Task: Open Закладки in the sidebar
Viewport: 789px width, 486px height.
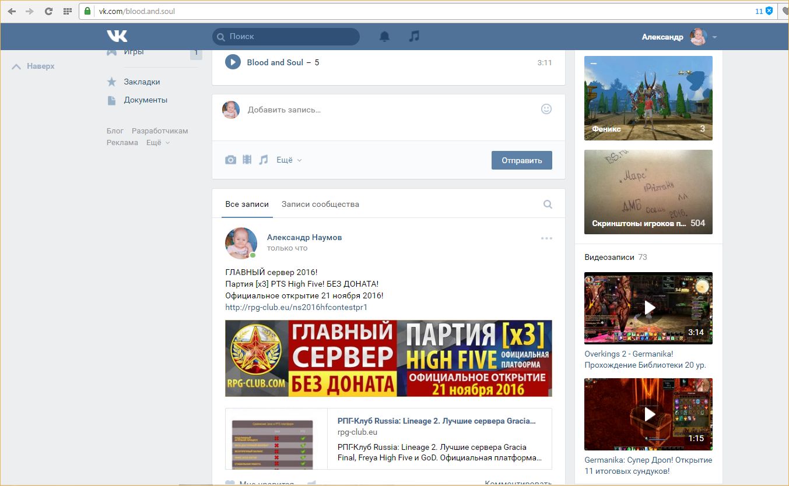Action: 142,82
